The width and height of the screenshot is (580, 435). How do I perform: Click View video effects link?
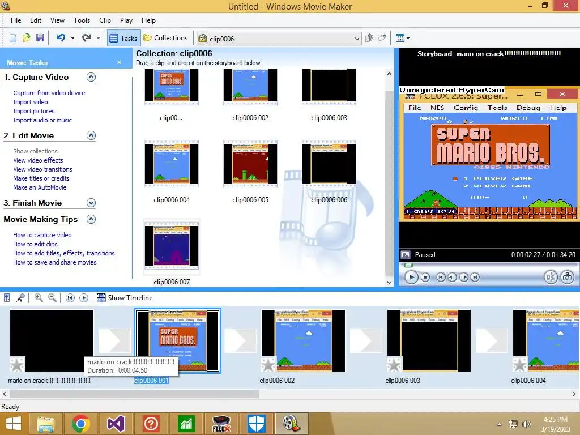pos(38,160)
